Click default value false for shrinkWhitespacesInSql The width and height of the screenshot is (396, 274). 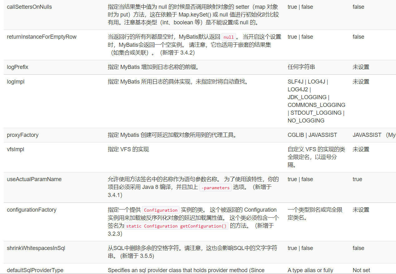[x=359, y=248]
